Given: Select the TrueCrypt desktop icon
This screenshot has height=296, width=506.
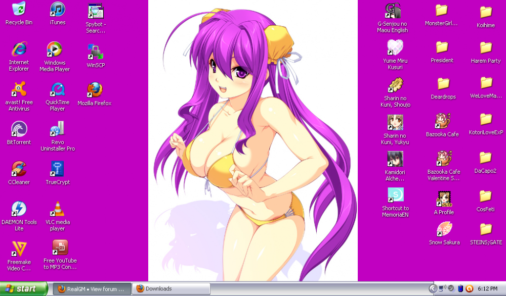Looking at the screenshot, I should pos(57,169).
